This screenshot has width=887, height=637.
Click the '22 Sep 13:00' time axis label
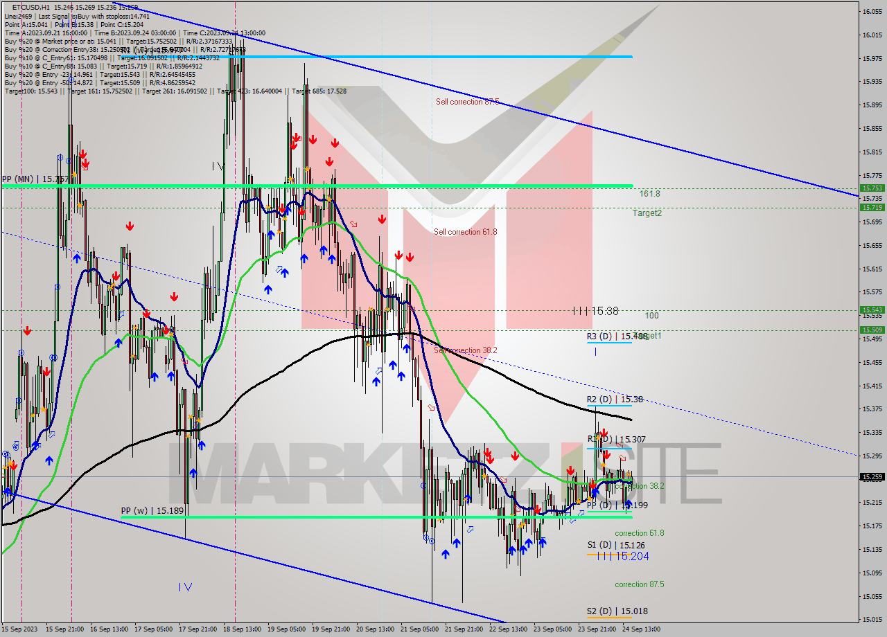pos(508,629)
